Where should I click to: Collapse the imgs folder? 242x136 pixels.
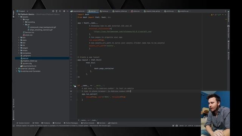click(x=21, y=19)
